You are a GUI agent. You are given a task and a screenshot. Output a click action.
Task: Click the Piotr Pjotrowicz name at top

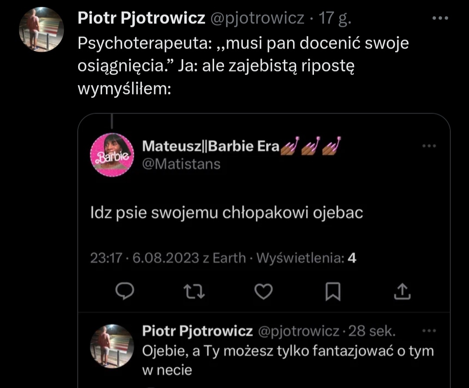(142, 18)
